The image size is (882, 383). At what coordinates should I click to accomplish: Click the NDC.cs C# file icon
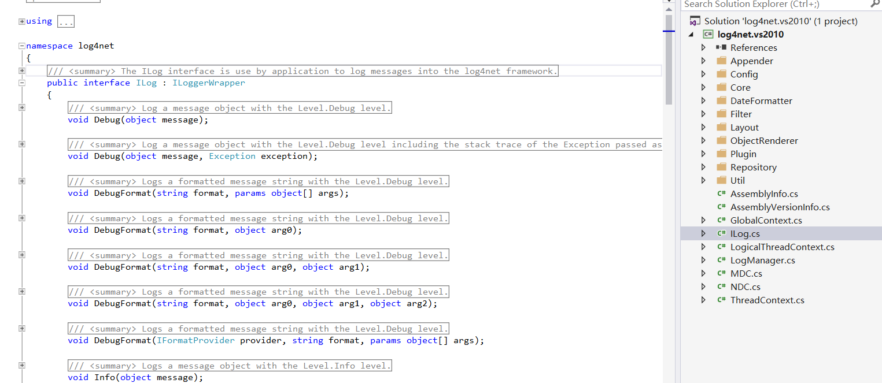[721, 287]
